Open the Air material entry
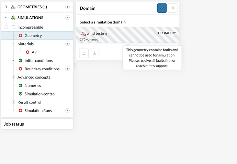The width and height of the screenshot is (237, 164). 34,52
